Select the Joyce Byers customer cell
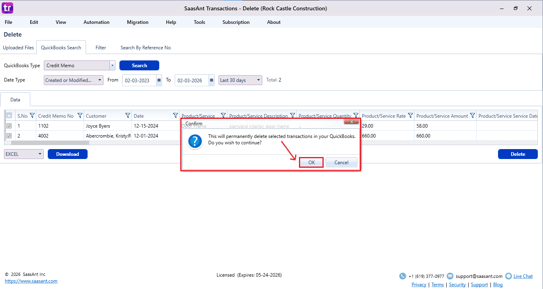This screenshot has width=543, height=289. coord(108,126)
